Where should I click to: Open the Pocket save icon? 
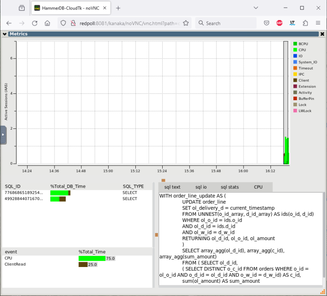[x=267, y=23]
